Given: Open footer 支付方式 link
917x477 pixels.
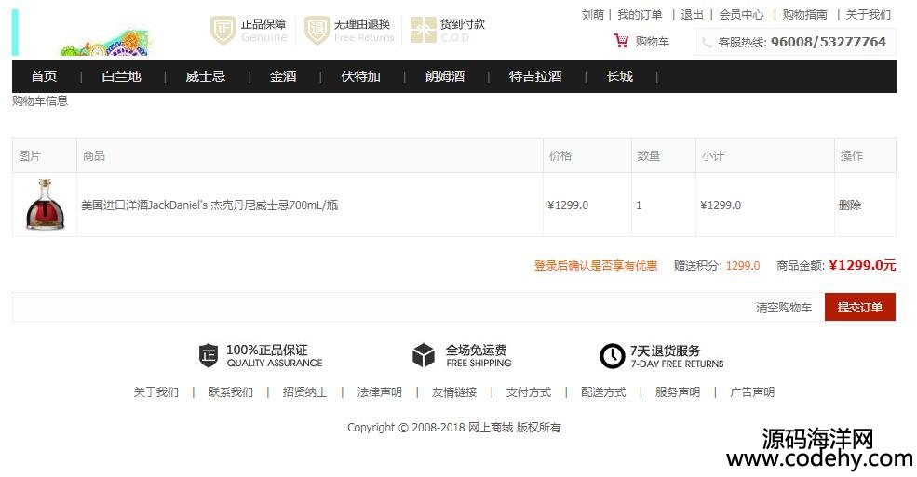Looking at the screenshot, I should pos(529,391).
